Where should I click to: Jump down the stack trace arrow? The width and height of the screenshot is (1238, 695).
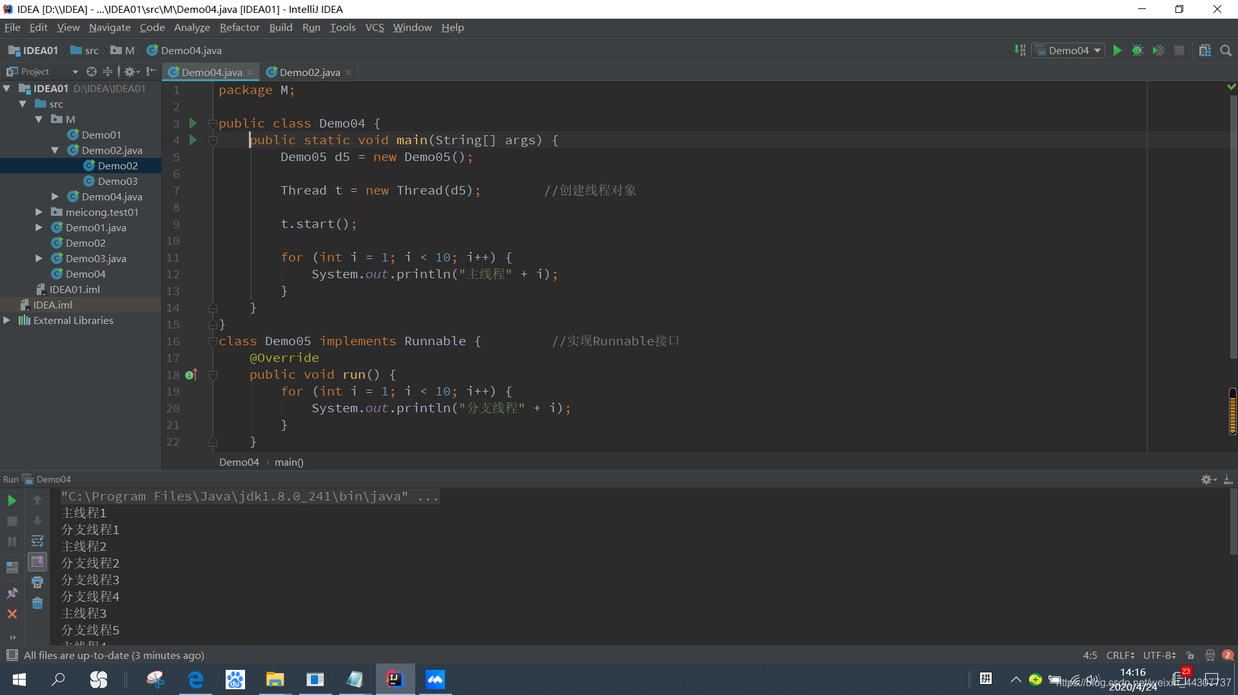pos(37,520)
